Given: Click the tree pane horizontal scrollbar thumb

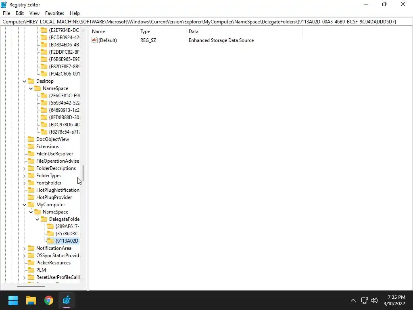Looking at the screenshot, I should click(31, 286).
